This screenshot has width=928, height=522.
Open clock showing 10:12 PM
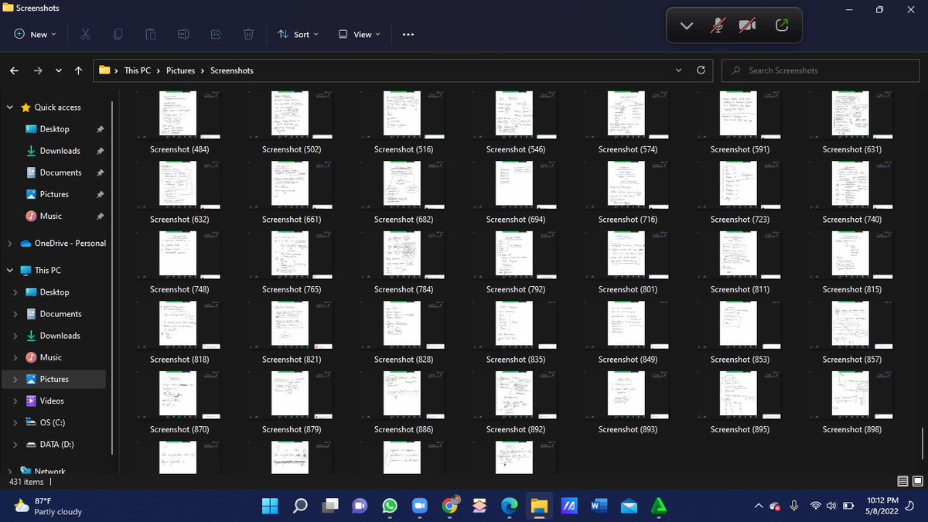[882, 507]
